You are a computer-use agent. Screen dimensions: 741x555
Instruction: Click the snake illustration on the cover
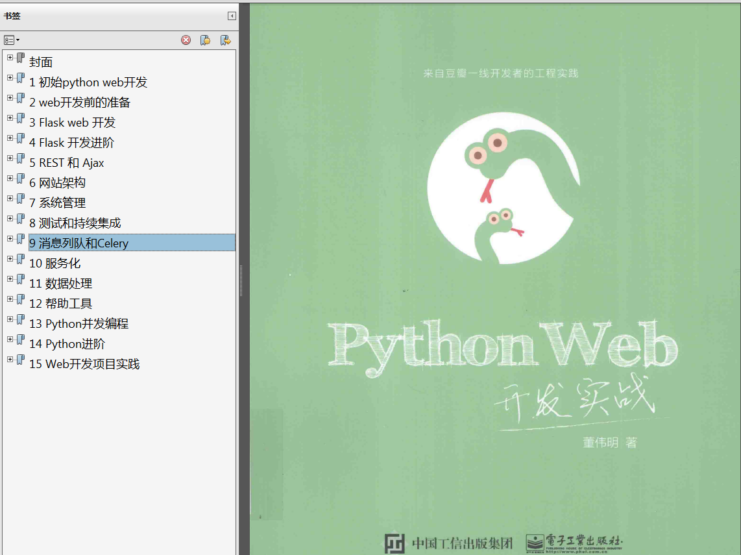[504, 188]
